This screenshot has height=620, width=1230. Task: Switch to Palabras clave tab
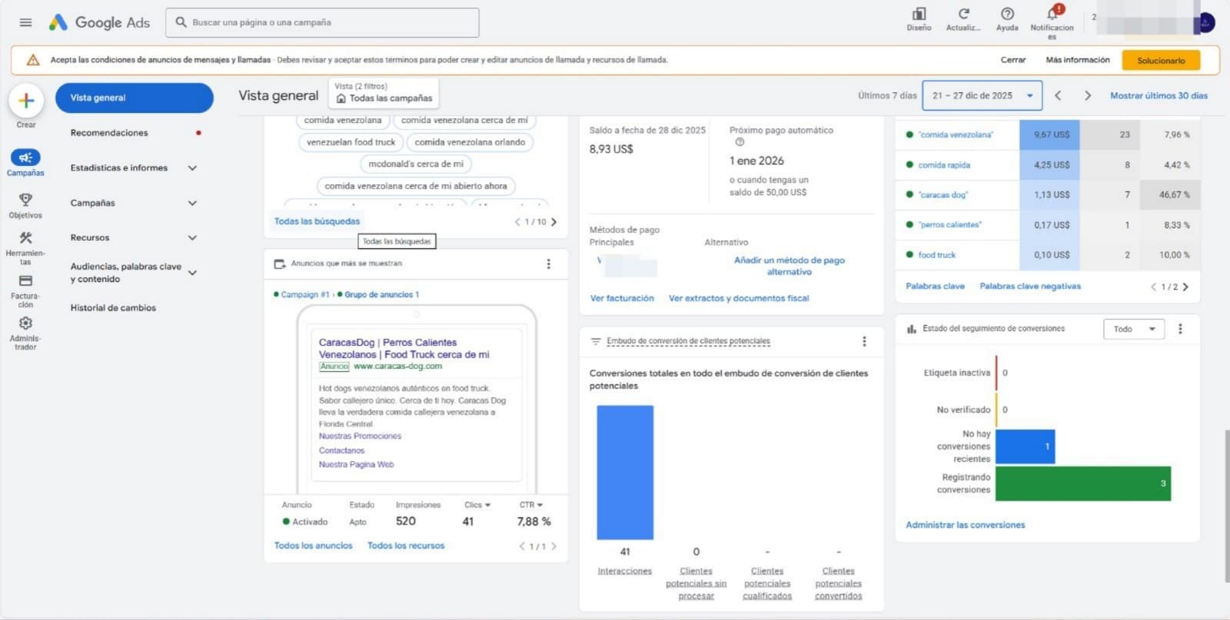[935, 286]
